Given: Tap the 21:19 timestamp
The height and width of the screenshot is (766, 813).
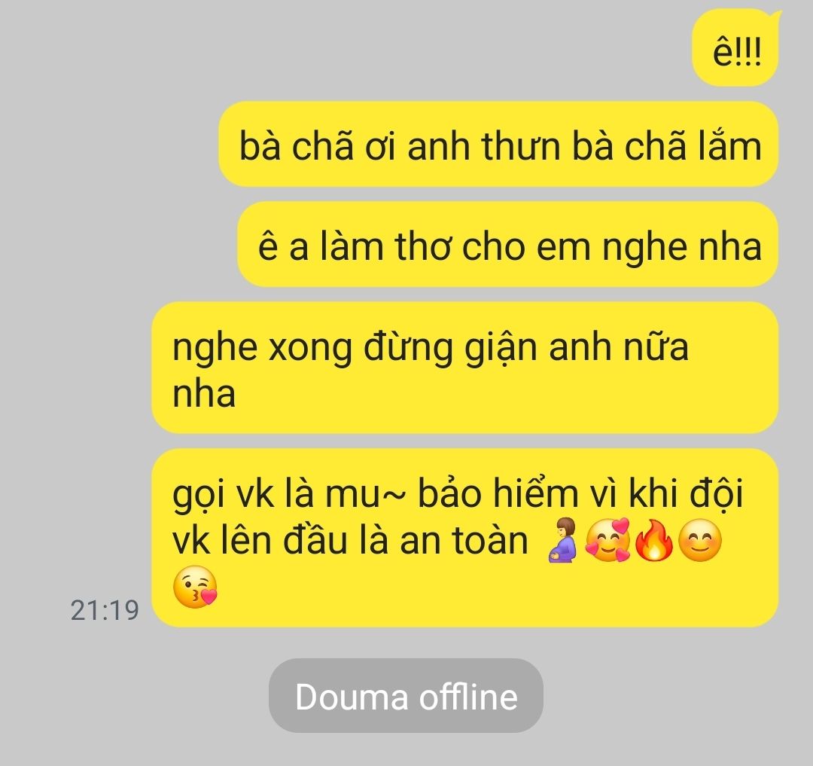Looking at the screenshot, I should (x=105, y=610).
